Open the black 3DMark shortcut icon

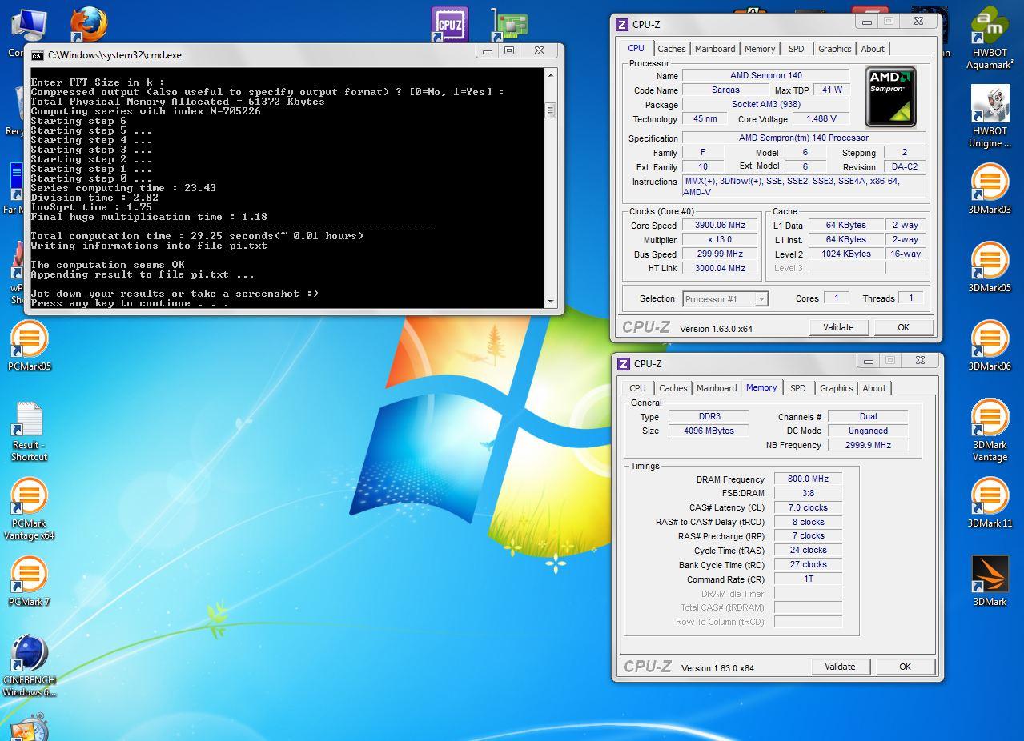[990, 581]
